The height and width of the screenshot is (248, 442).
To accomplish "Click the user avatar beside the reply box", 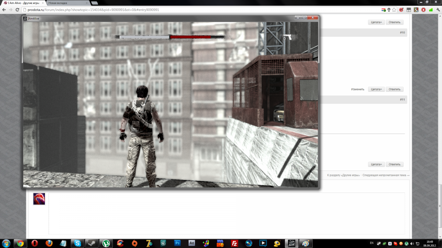I will tap(39, 199).
